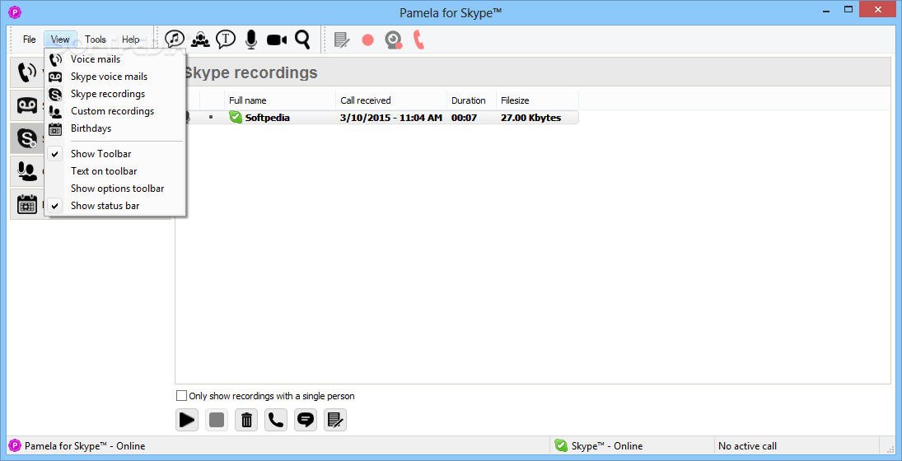Screen dimensions: 902x461
Task: Click the video camera toolbar icon
Action: pos(277,40)
